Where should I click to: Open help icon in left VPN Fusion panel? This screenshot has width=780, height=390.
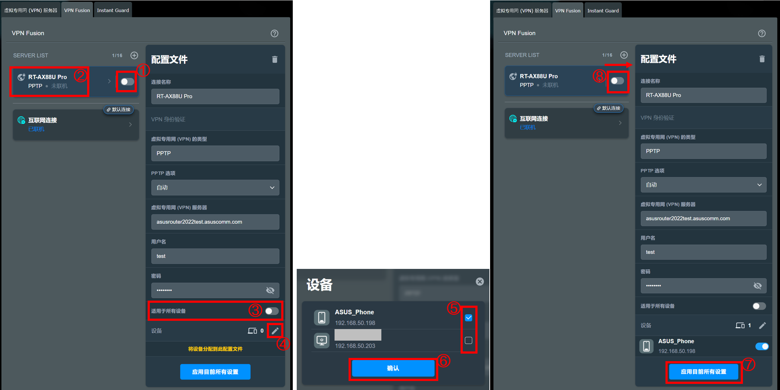click(274, 34)
